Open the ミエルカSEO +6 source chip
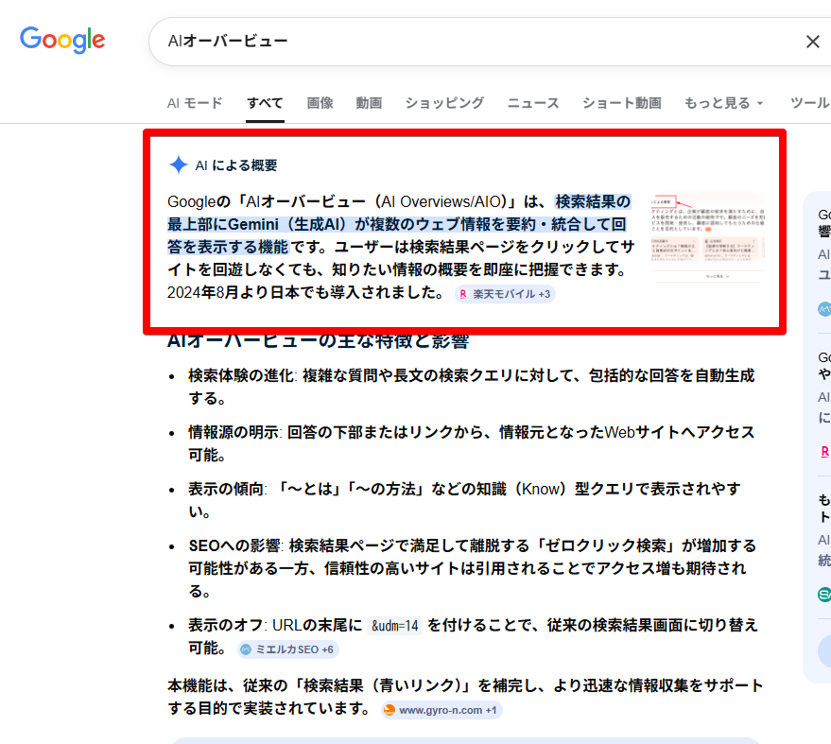The width and height of the screenshot is (831, 744). pyautogui.click(x=288, y=649)
